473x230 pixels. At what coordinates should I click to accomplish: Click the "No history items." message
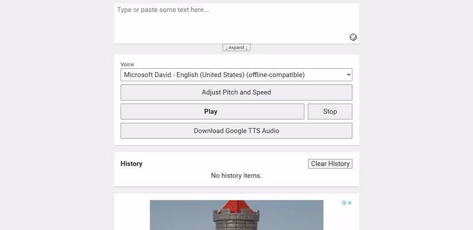pyautogui.click(x=236, y=176)
